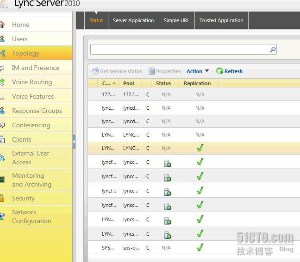Click Get service status button text

(121, 71)
